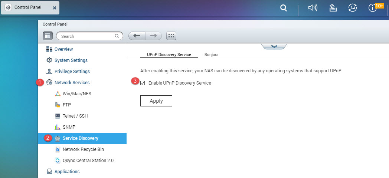This screenshot has width=389, height=178.
Task: Click the Qsync sync arrows icon
Action: coord(58,161)
